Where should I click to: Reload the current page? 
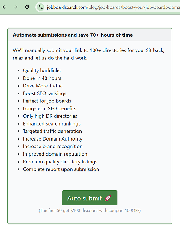tap(27, 7)
